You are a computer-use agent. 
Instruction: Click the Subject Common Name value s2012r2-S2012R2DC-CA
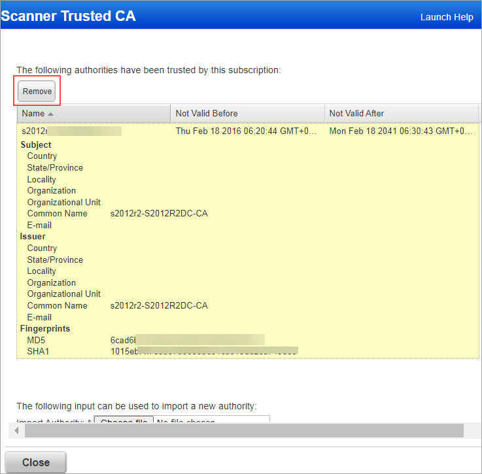point(159,213)
